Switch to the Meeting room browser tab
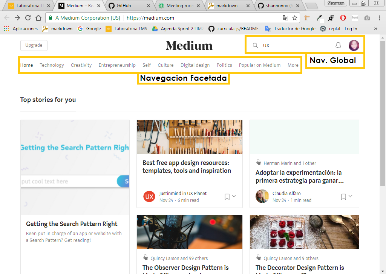This screenshot has height=274, width=386. 178,5
